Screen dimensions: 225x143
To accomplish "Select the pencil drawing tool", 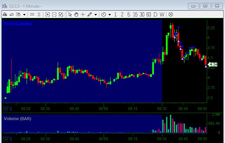I will tap(90, 14).
